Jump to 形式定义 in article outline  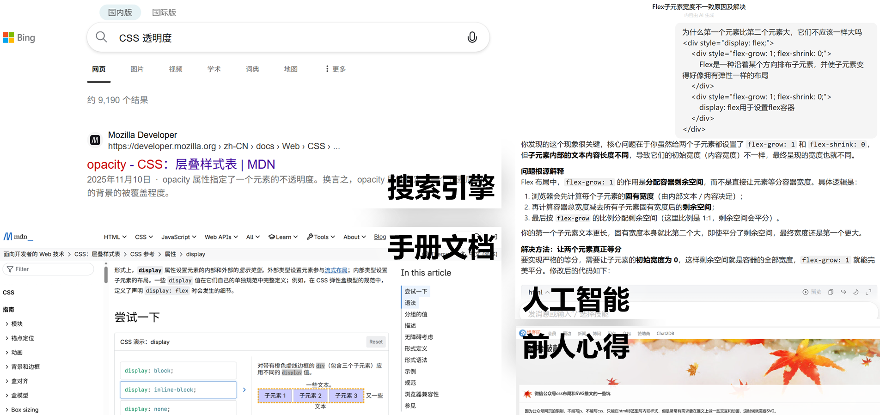tap(416, 348)
